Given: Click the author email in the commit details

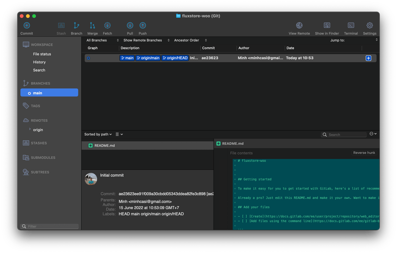Looking at the screenshot, I should [x=145, y=202].
